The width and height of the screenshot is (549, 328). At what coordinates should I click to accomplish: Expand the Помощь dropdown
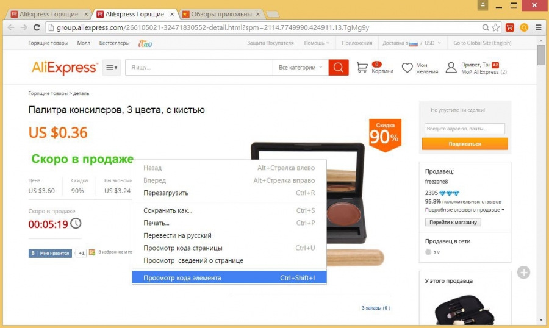[317, 43]
